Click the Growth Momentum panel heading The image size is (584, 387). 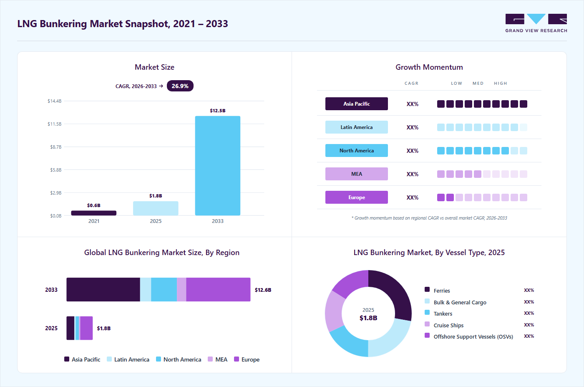click(429, 67)
